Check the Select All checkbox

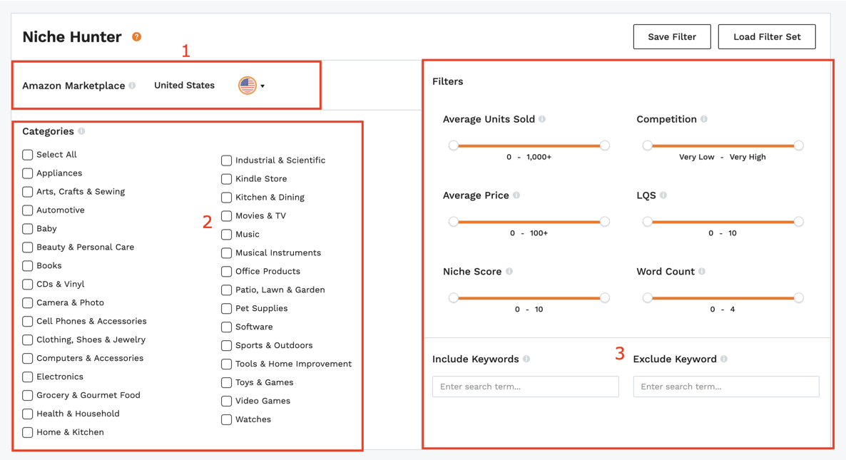coord(28,154)
